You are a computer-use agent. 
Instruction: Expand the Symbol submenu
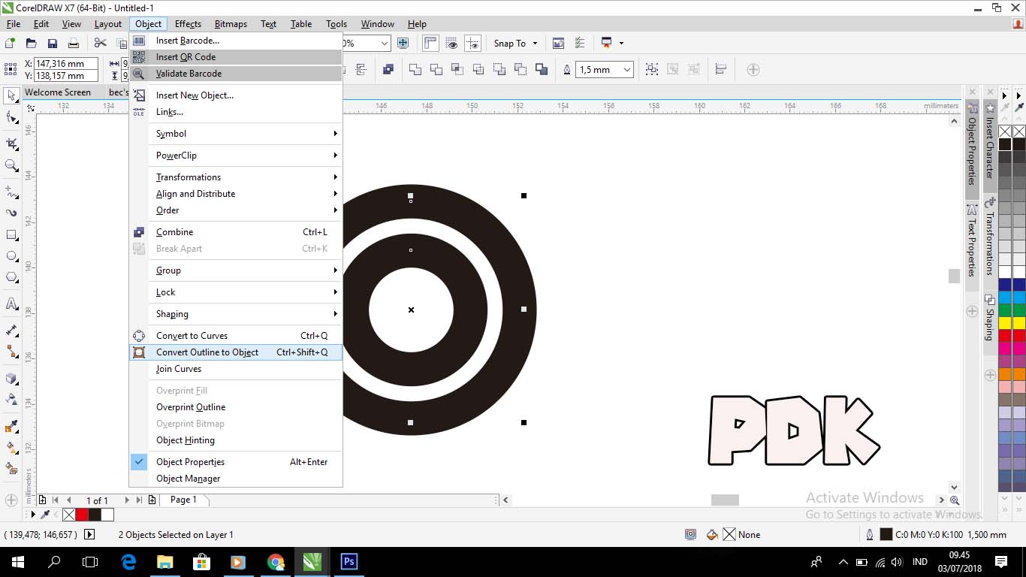point(236,134)
